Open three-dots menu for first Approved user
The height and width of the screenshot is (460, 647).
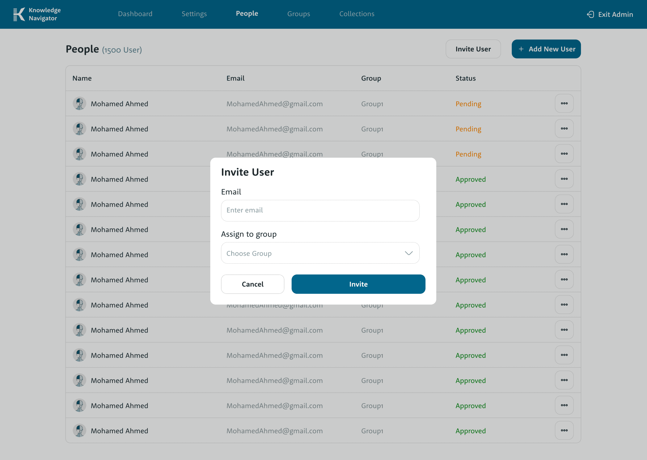564,179
